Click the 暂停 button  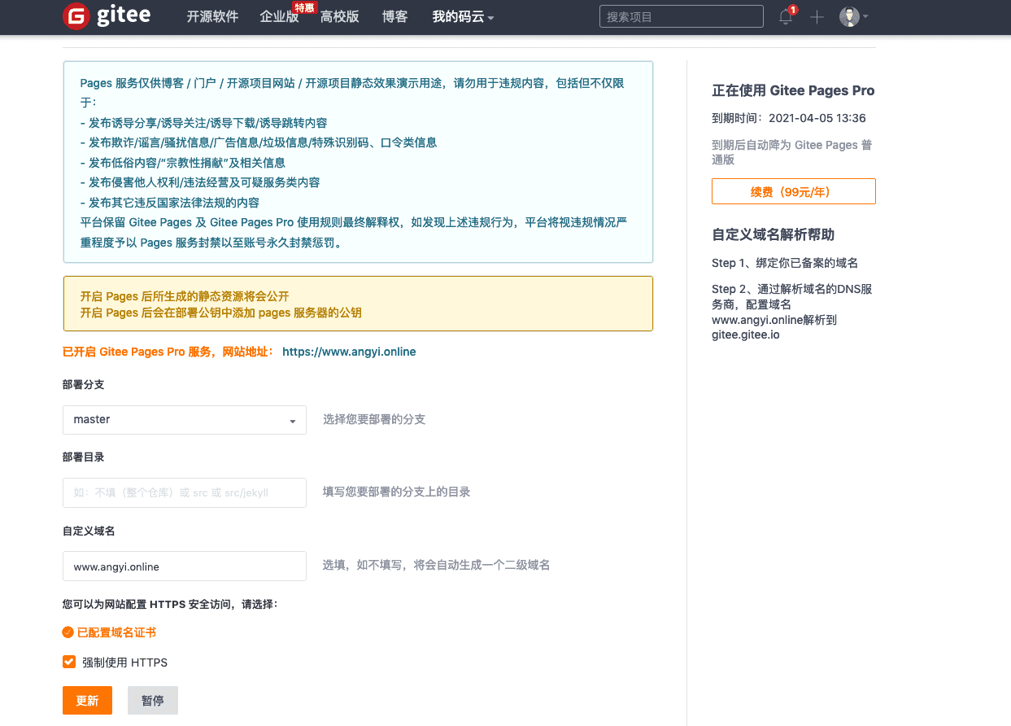click(153, 701)
